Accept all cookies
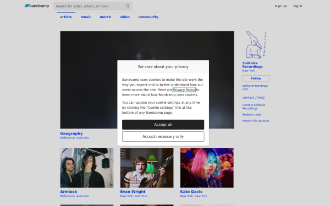Image resolution: width=330 pixels, height=206 pixels. pyautogui.click(x=163, y=125)
